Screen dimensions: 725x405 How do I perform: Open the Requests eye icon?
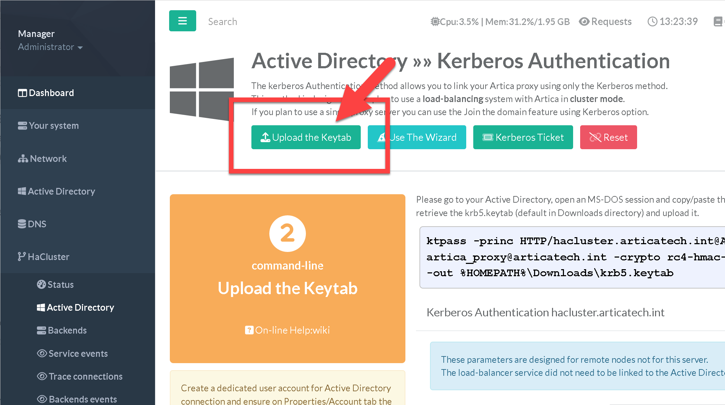pyautogui.click(x=584, y=22)
